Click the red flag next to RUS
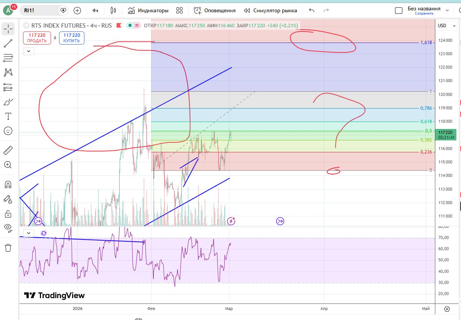461x320 pixels. [x=119, y=26]
